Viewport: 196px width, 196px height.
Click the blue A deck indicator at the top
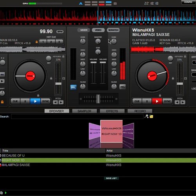pos(81,4)
